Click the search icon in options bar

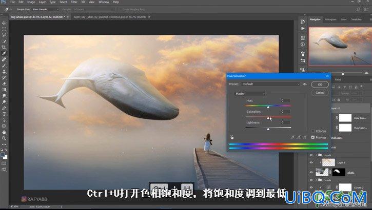click(358, 9)
